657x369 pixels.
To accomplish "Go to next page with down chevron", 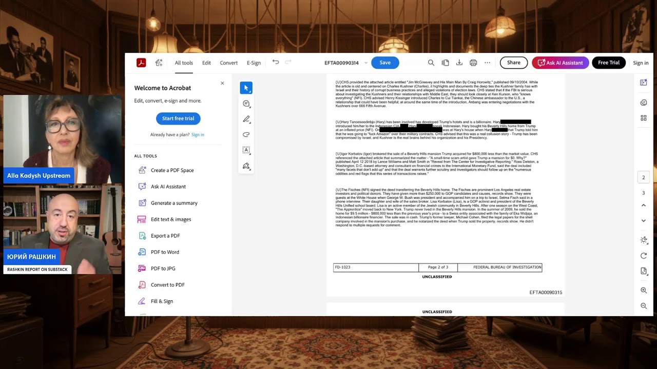I will point(644,221).
